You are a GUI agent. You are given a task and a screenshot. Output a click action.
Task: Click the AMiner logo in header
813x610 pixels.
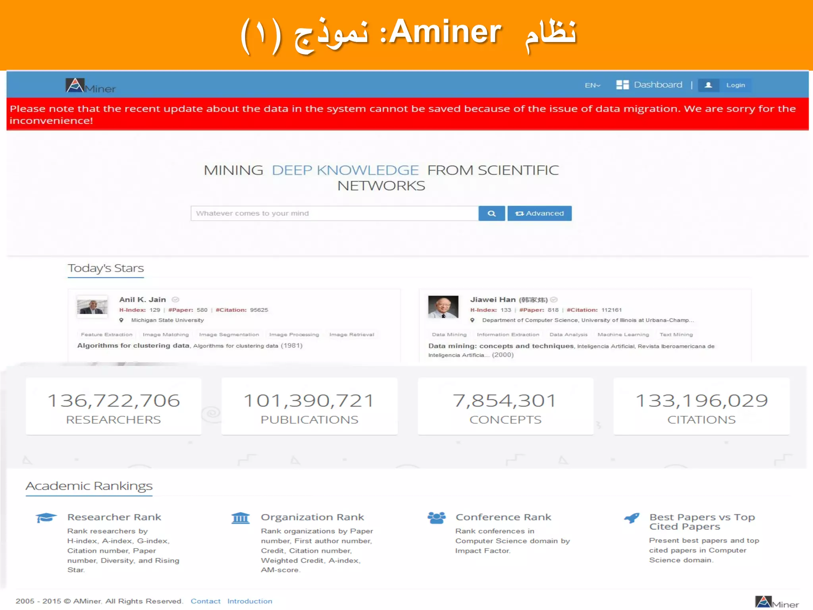(x=91, y=85)
